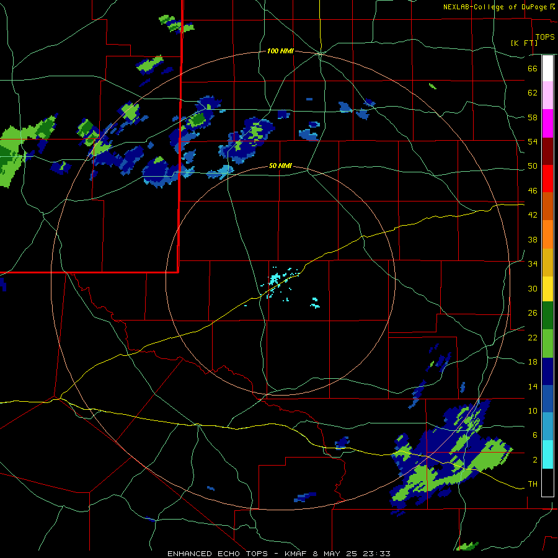
Task: Click the '10' scale value
Action: pos(533,411)
